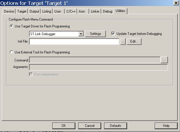This screenshot has width=180, height=132.
Task: Open ST-Link Debugger driver dropdown arrow
Action: pos(81,34)
